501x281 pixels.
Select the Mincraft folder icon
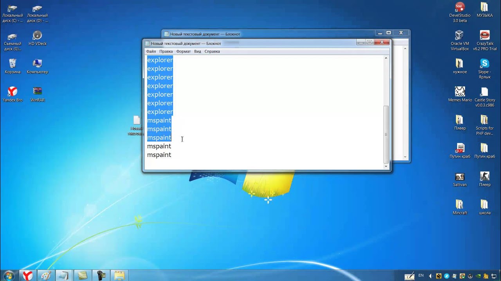[x=460, y=207]
